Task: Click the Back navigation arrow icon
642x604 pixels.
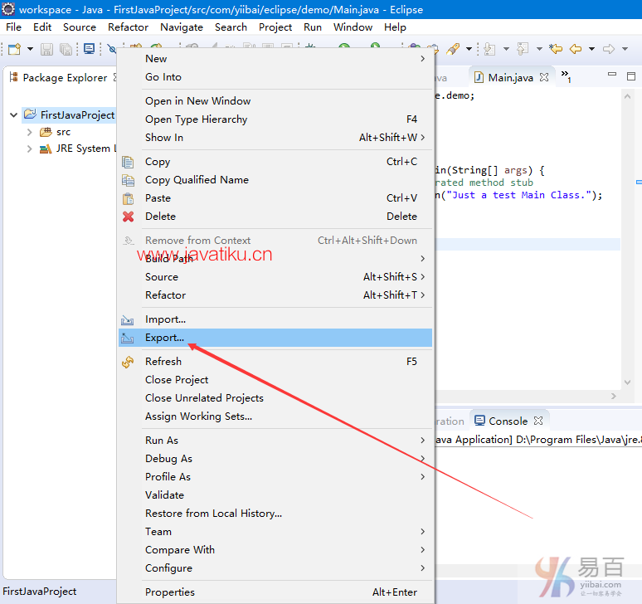Action: 576,49
